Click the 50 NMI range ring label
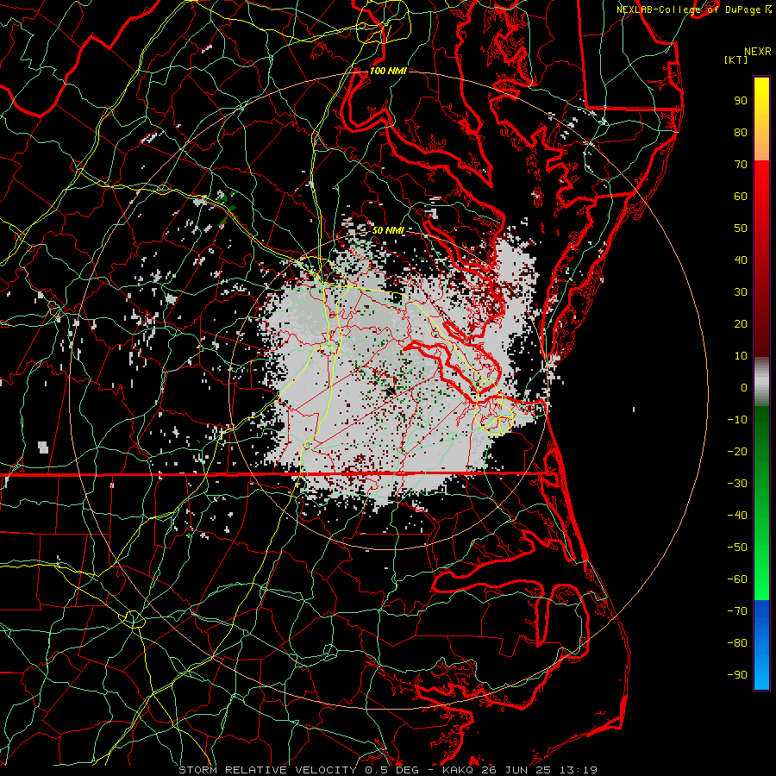The image size is (776, 776). pyautogui.click(x=388, y=230)
